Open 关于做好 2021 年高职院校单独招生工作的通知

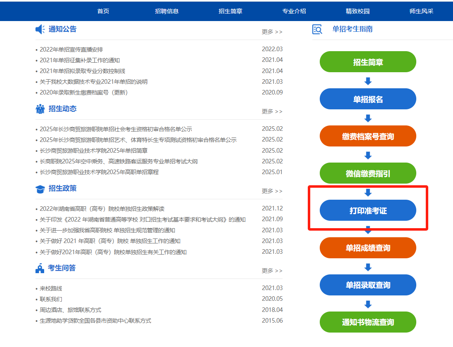(x=110, y=241)
